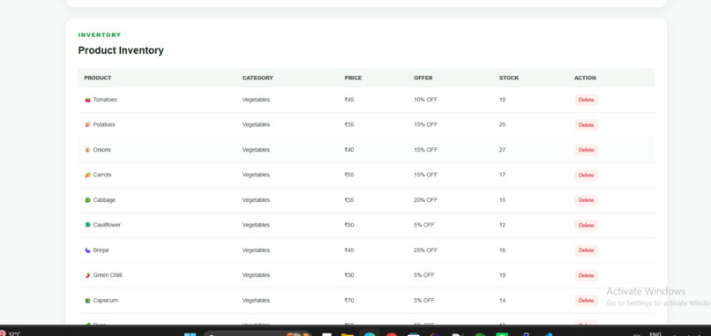Click the 5% OFF offer for Cauliflower
Viewport: 711px width, 336px height.
(424, 225)
